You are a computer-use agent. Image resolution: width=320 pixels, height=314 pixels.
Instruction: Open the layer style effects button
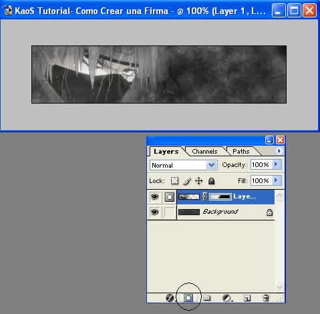pos(170,298)
